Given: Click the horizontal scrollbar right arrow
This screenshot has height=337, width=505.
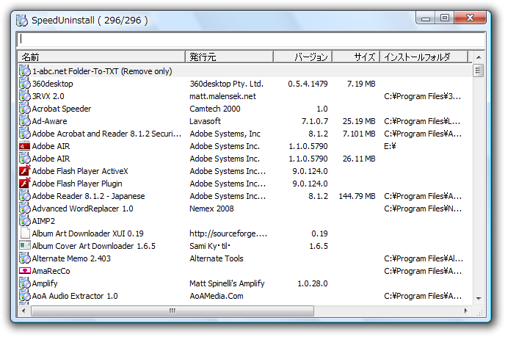Looking at the screenshot, I should coord(466,311).
